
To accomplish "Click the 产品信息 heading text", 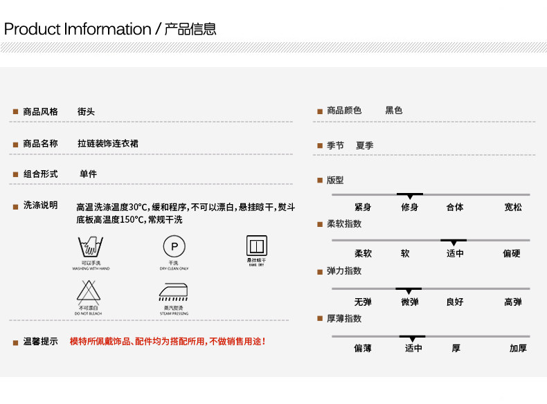I will [x=190, y=29].
